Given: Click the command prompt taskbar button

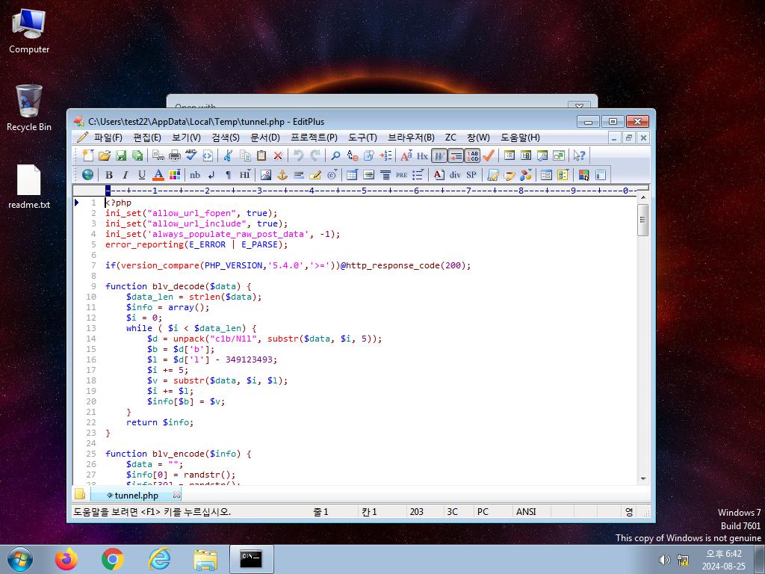Looking at the screenshot, I should tap(251, 559).
